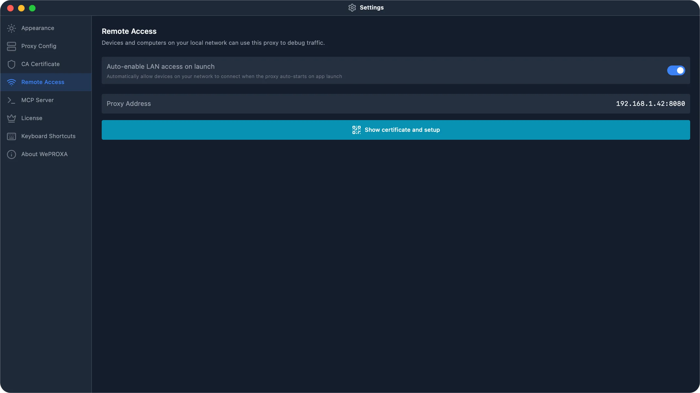Go to CA Certificate settings
This screenshot has width=700, height=393.
(x=46, y=64)
